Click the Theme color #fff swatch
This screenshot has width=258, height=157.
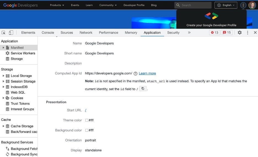(x=87, y=120)
